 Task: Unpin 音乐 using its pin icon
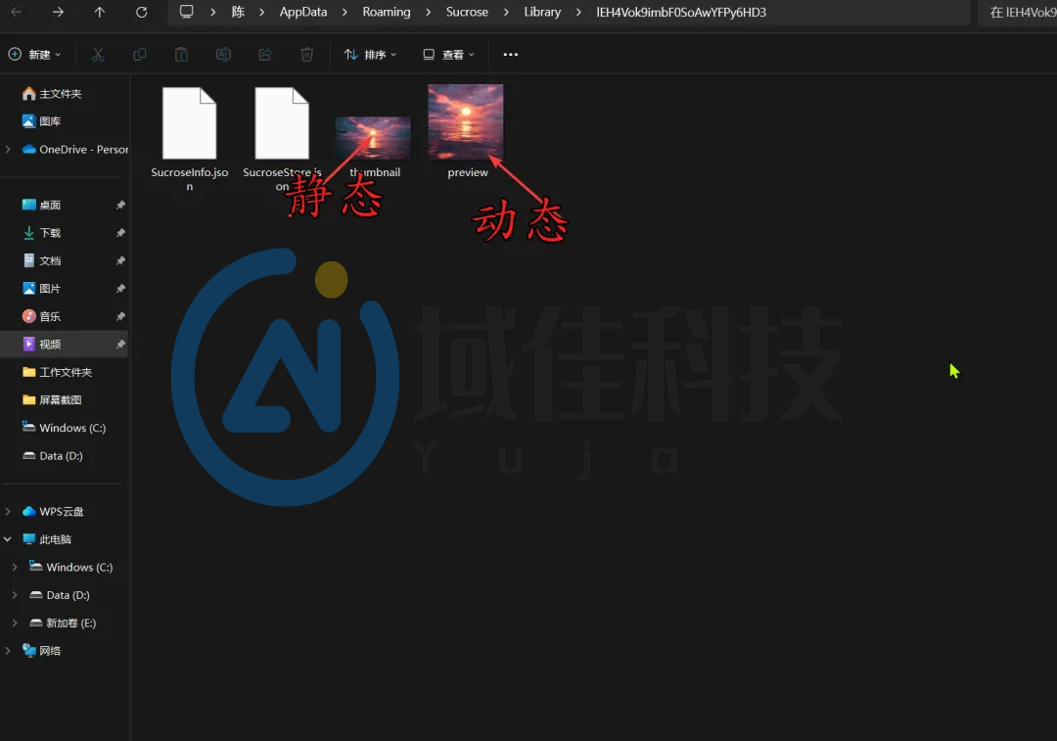click(120, 316)
